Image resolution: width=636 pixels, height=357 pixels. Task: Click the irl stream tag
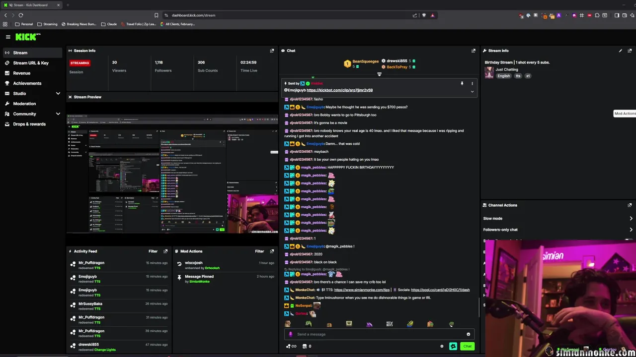pos(528,76)
